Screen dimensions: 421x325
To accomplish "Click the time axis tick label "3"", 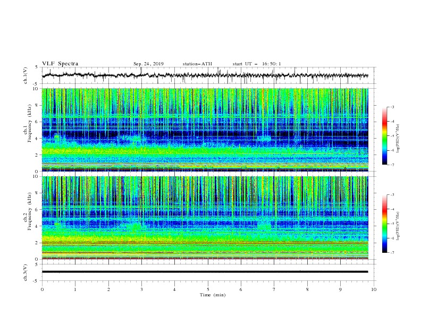I will pos(141,289).
